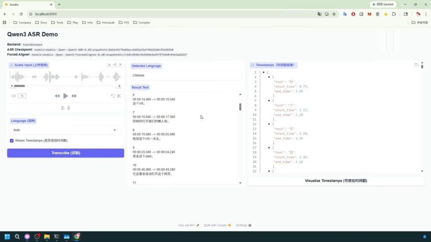Switch to microphone recording input

point(69,108)
